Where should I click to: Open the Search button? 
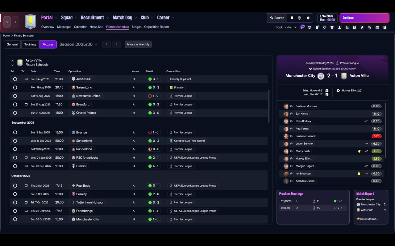277,18
